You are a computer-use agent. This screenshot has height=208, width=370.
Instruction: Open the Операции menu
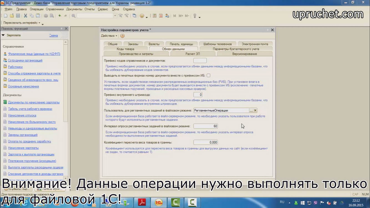(x=37, y=9)
